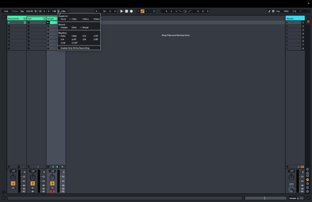Select Click metronome sound

pyautogui.click(x=74, y=28)
